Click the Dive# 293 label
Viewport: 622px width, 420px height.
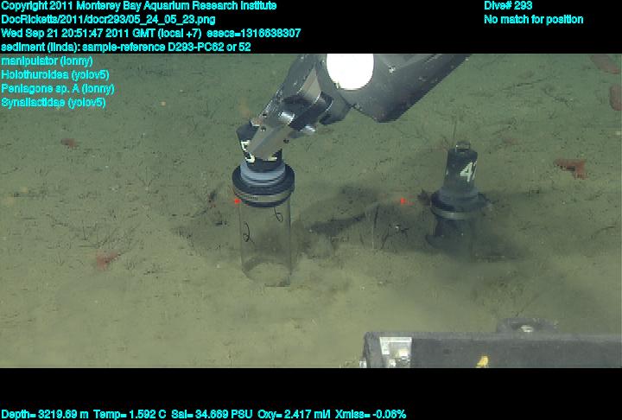point(508,6)
